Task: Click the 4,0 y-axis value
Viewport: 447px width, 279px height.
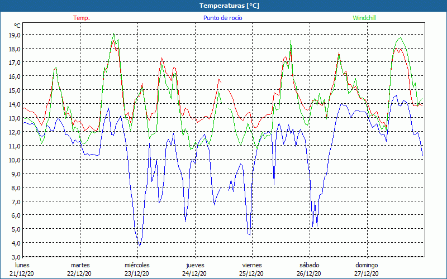Action: coord(16,243)
